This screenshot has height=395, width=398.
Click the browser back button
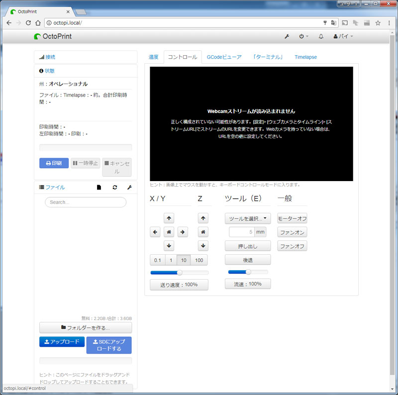(9, 23)
